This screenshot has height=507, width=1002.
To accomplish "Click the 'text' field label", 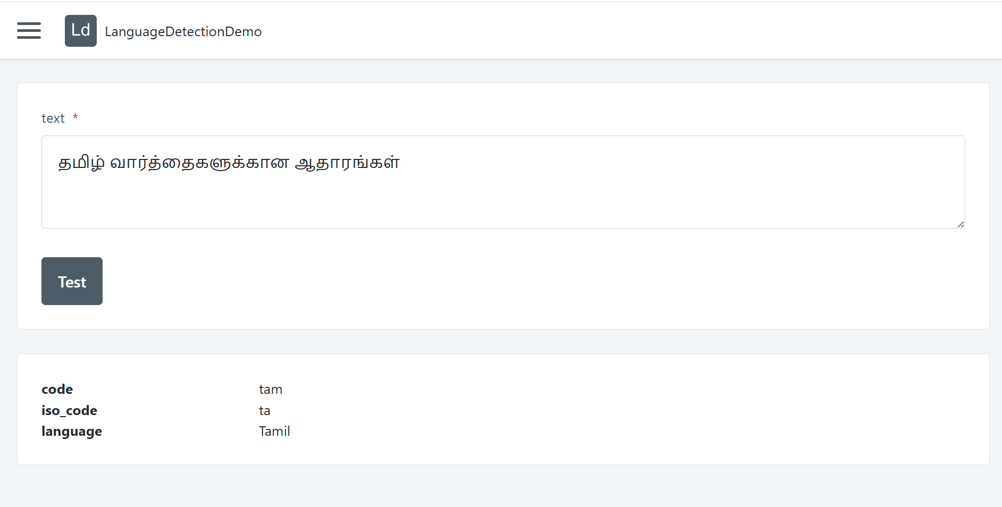I will 53,118.
